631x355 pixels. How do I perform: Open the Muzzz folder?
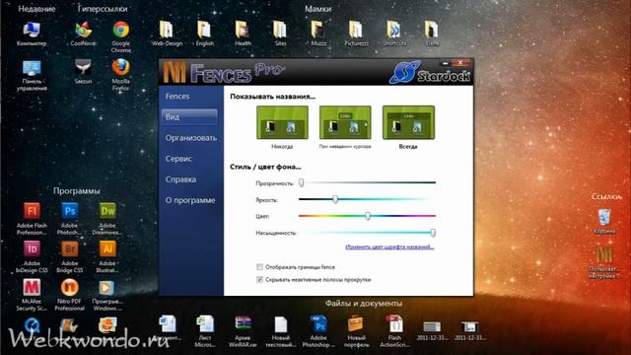(x=318, y=34)
